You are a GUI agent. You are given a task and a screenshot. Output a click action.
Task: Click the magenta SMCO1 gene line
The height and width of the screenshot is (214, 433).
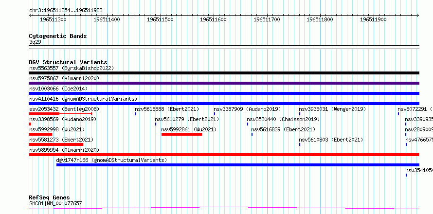(x=224, y=208)
